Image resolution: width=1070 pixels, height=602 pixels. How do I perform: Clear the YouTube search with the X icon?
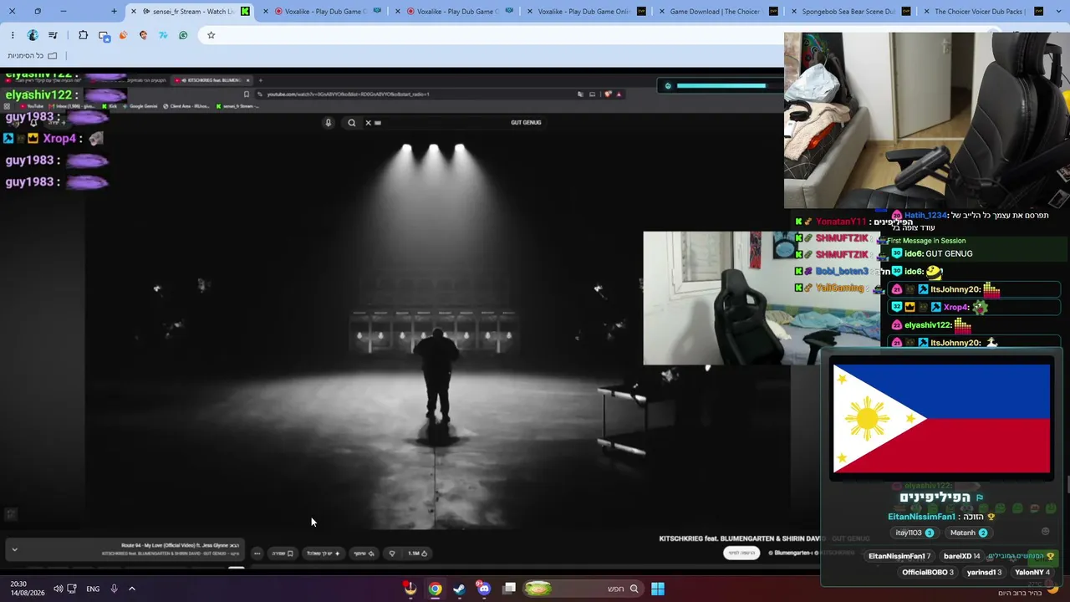click(x=368, y=123)
